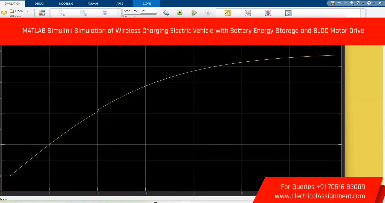This screenshot has height=203, width=385.
Task: Click the Step Forward button
Action: (x=194, y=13)
